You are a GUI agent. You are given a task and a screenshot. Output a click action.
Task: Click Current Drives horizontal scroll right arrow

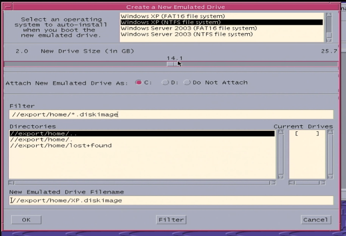(x=323, y=183)
